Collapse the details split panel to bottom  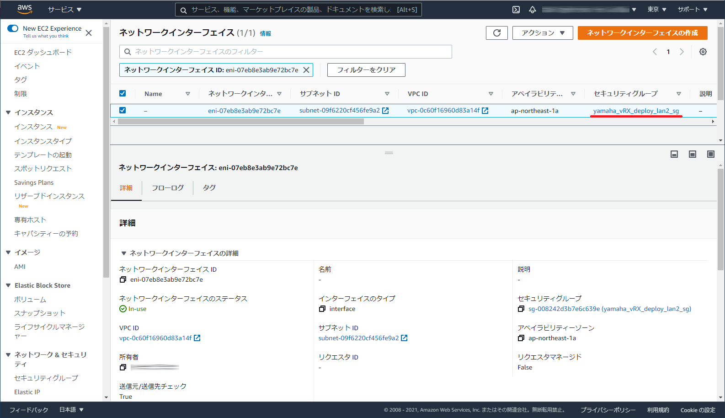click(x=674, y=154)
